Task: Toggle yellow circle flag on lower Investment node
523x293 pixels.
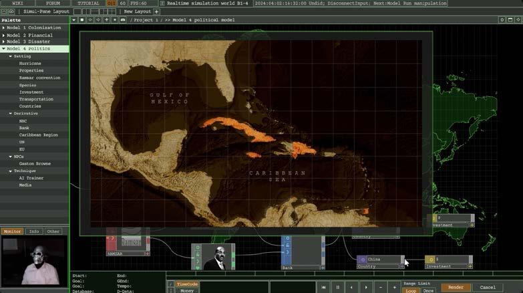Action: 430,260
